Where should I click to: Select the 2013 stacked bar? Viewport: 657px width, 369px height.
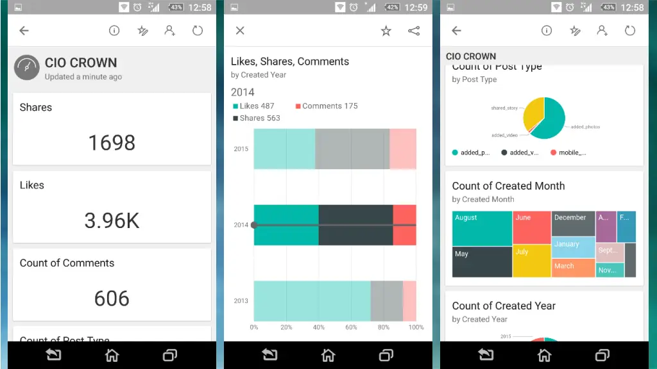pyautogui.click(x=335, y=301)
